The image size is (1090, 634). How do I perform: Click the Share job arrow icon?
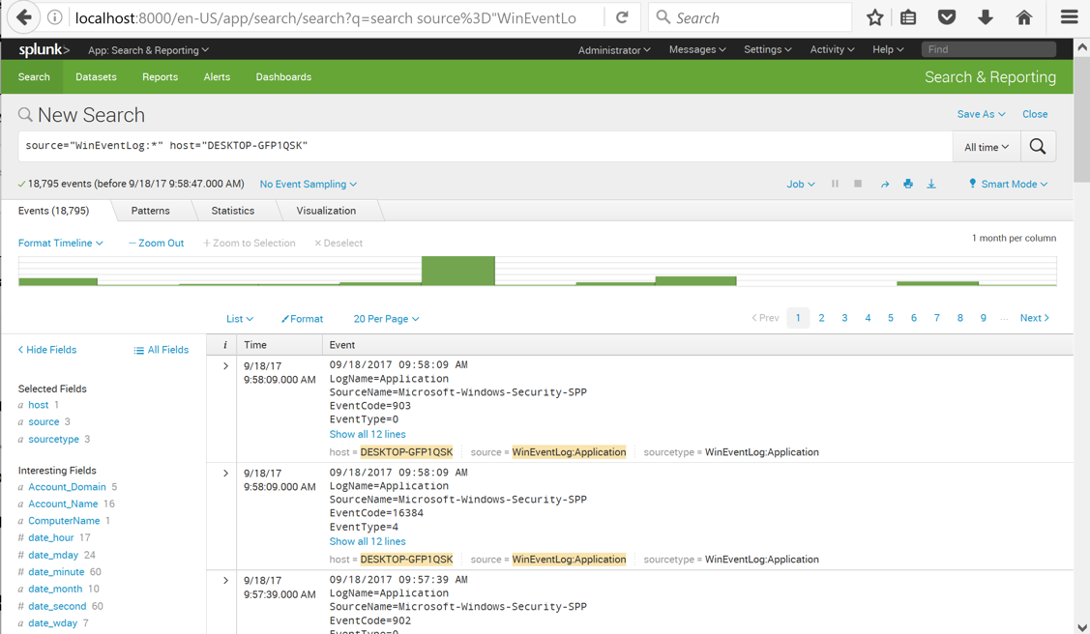coord(884,185)
